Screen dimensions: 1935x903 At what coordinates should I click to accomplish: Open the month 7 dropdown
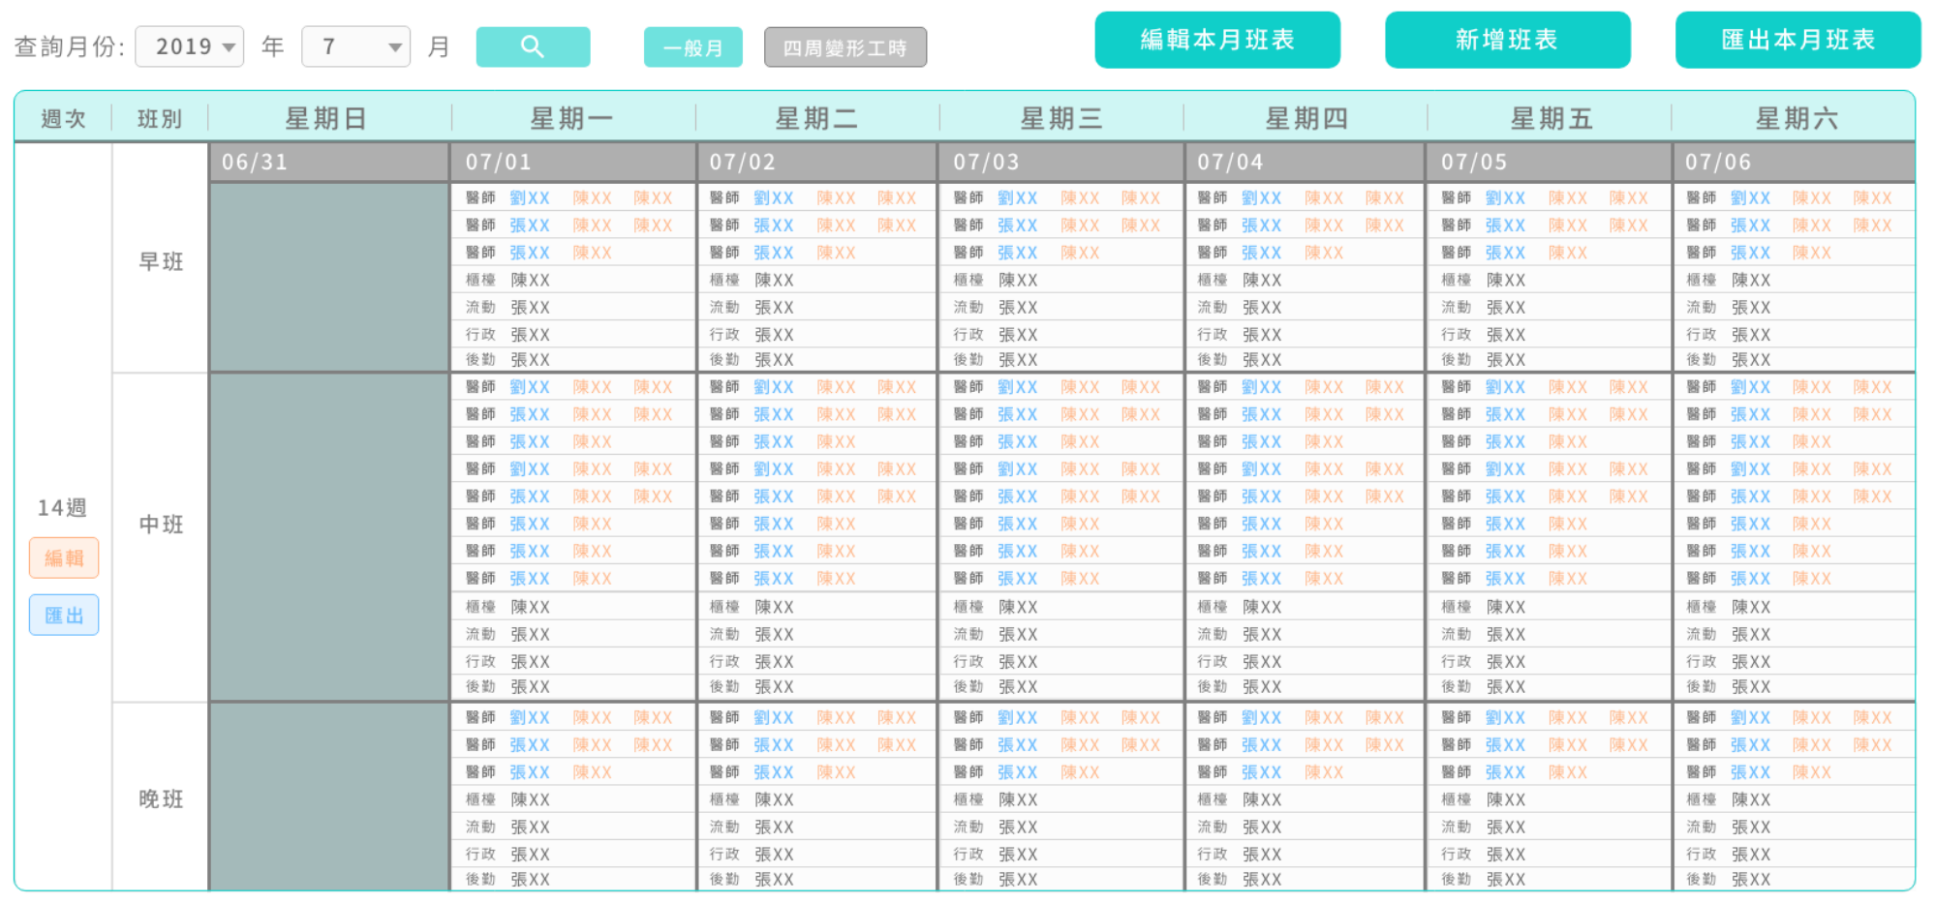point(355,46)
